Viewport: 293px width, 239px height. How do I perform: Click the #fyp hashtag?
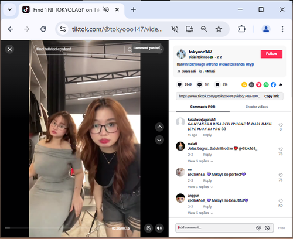[x=250, y=64]
